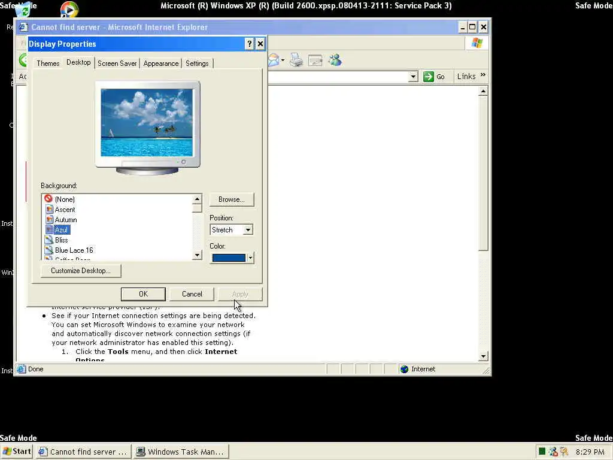Click the image icon beside Bliss
The image size is (613, 460).
(49, 240)
